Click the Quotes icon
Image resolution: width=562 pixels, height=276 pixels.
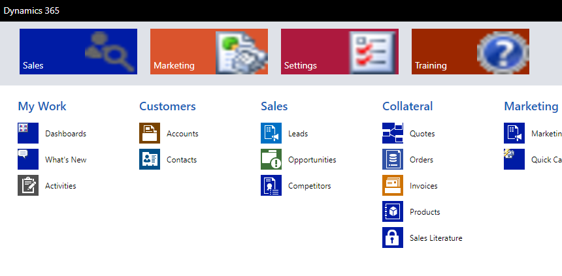click(x=393, y=133)
